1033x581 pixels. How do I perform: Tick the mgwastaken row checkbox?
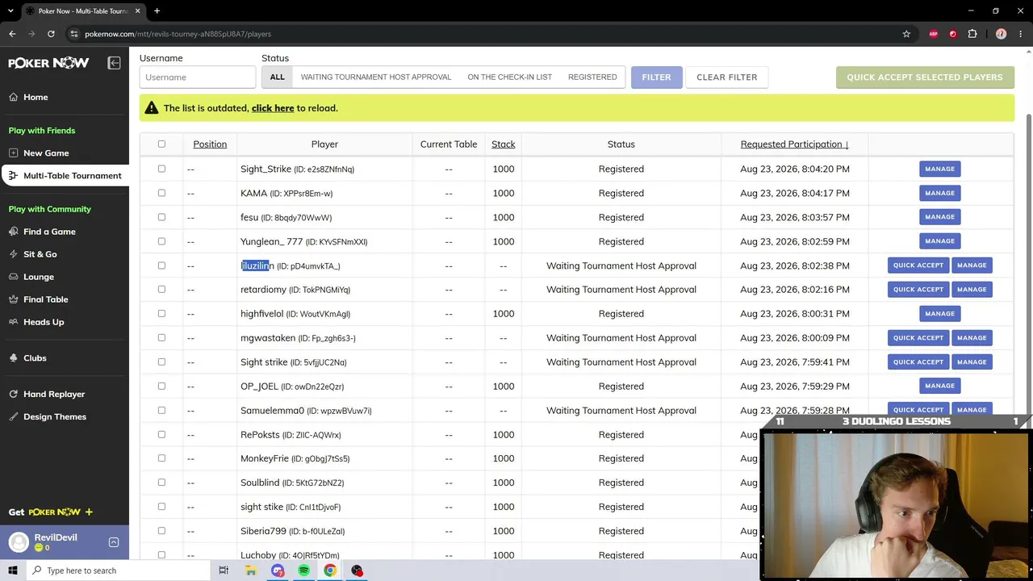pyautogui.click(x=161, y=337)
